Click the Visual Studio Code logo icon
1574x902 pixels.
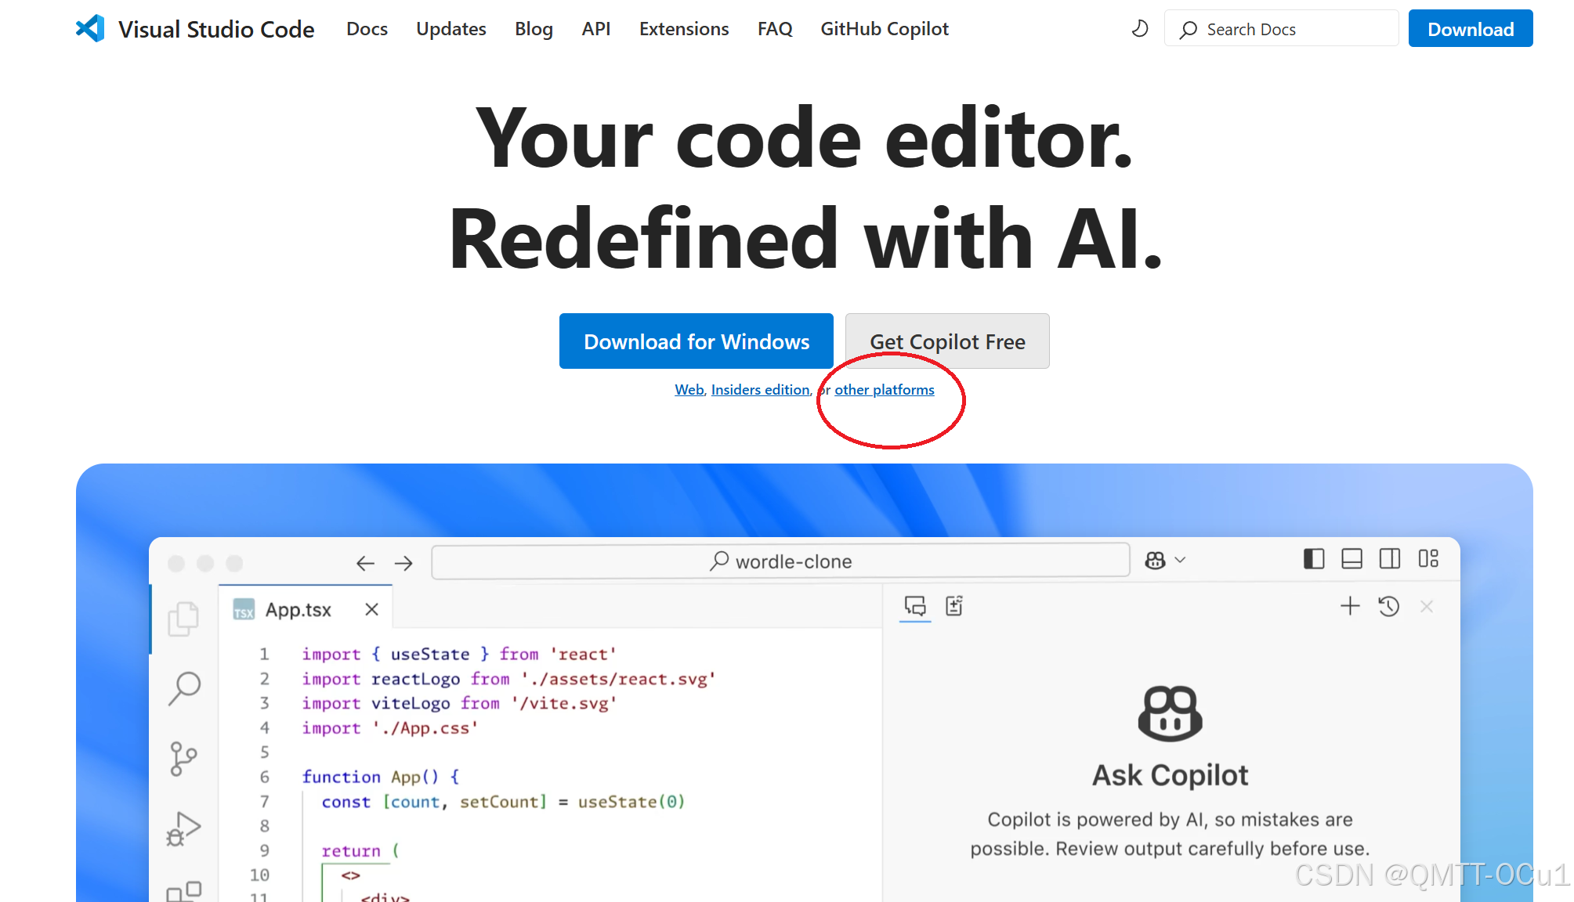click(x=90, y=29)
